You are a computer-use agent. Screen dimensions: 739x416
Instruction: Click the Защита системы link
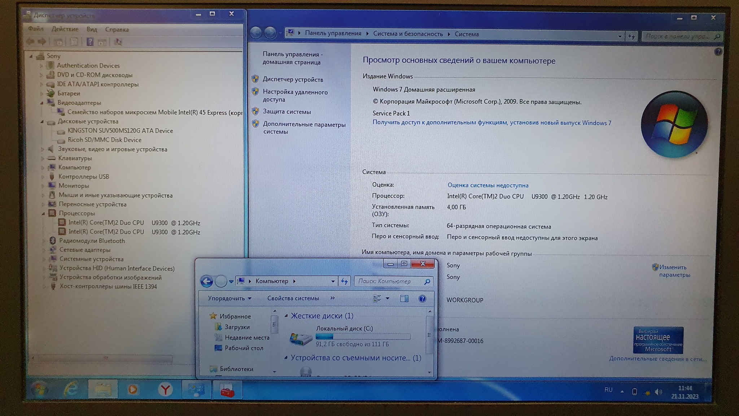click(287, 112)
